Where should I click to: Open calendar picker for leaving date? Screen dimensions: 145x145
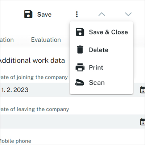(x=142, y=122)
